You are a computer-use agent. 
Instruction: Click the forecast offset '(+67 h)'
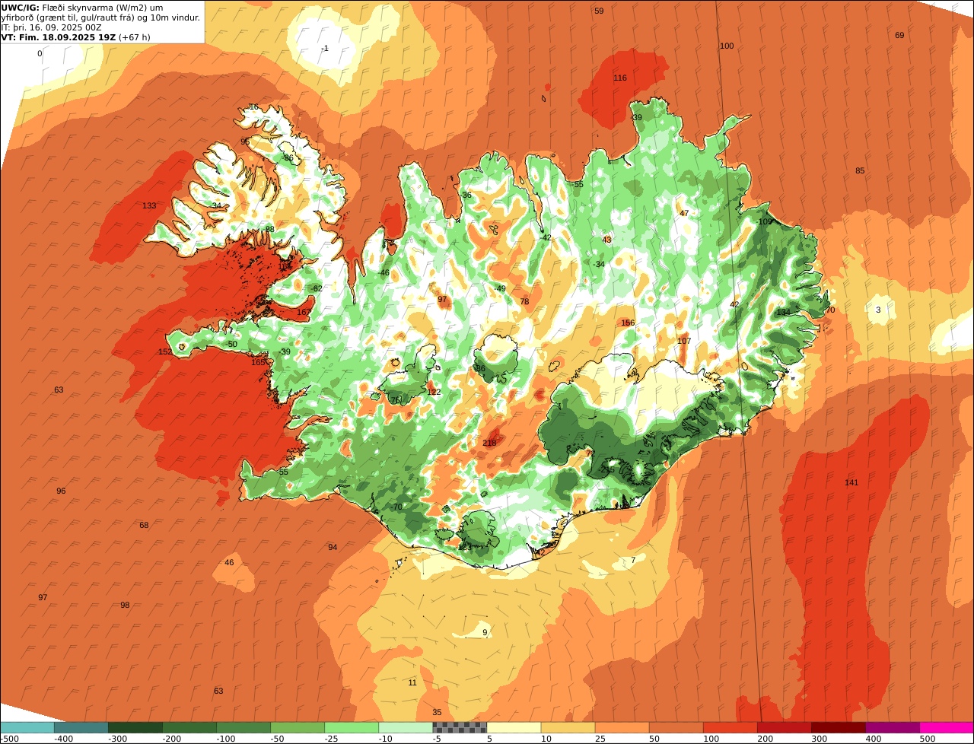click(x=134, y=37)
